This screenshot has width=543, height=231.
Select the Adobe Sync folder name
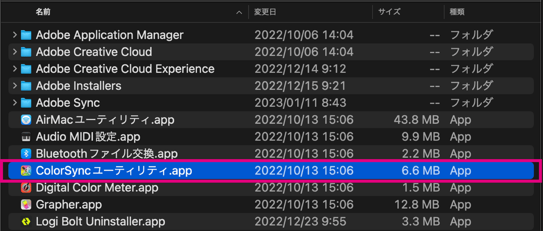point(68,103)
